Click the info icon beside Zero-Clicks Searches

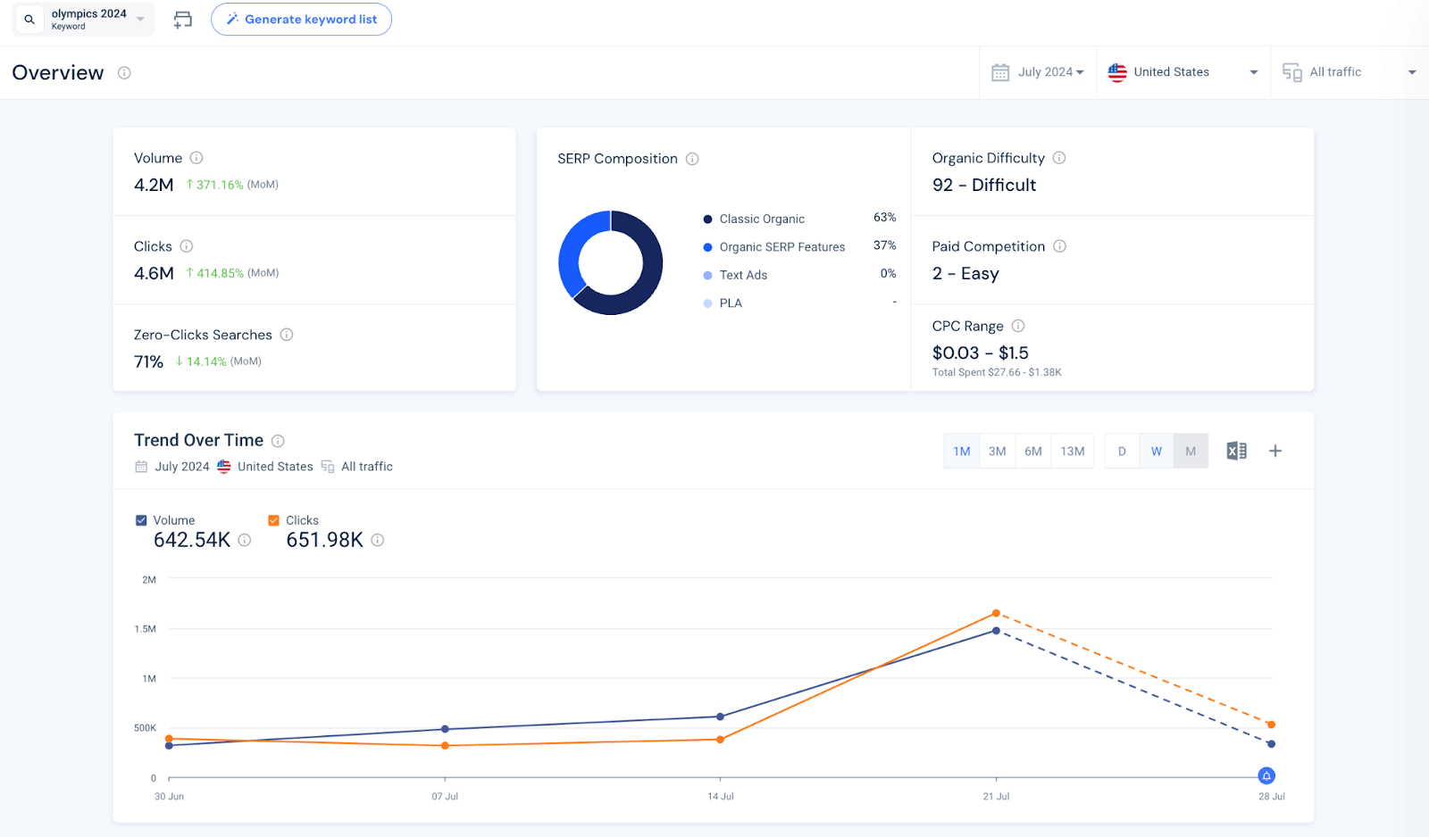pyautogui.click(x=286, y=335)
